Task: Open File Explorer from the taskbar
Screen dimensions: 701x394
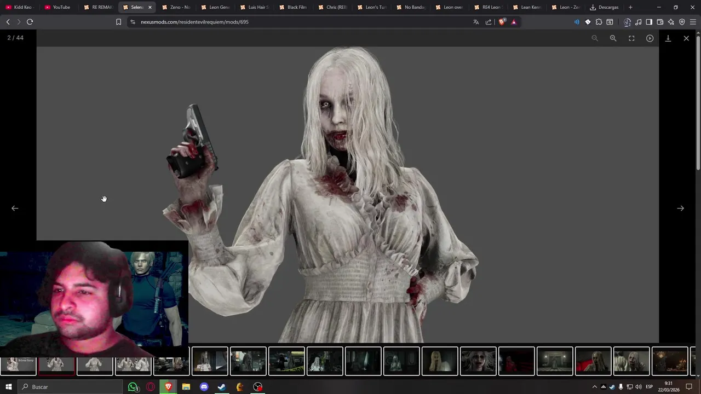Action: 186,387
